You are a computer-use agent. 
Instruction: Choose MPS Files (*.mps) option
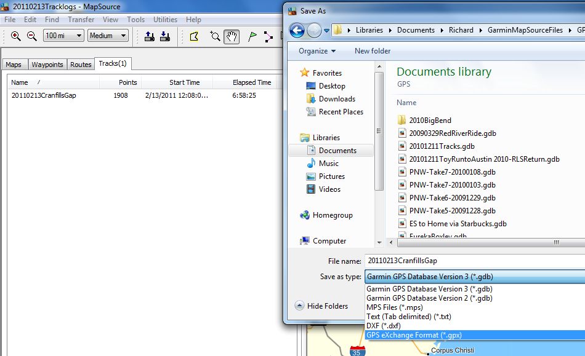tap(475, 307)
